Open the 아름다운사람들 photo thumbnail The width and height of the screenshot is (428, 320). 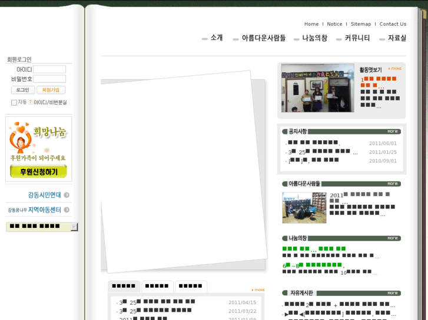(x=304, y=208)
